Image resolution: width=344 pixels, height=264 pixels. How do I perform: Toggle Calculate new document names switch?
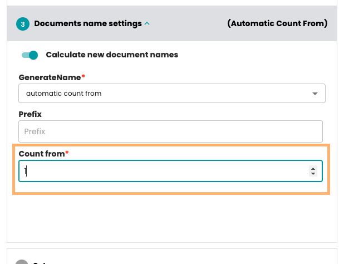click(30, 55)
